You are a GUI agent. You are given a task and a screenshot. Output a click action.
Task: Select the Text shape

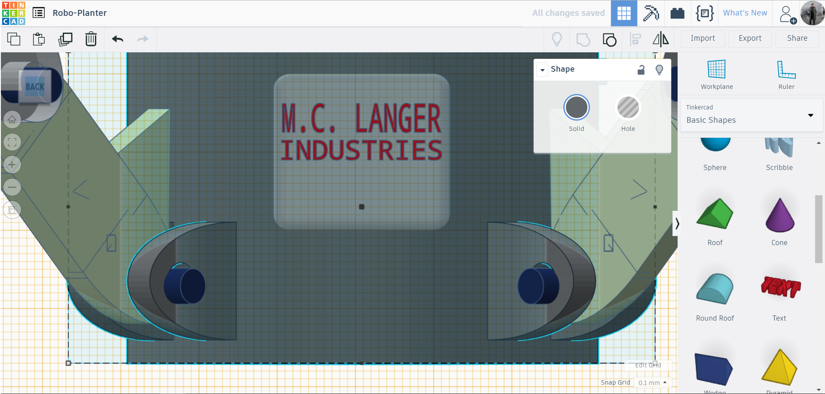pyautogui.click(x=779, y=297)
